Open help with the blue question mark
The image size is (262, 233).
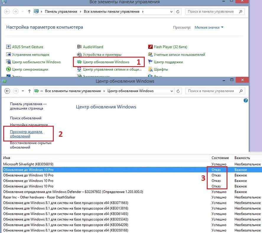tap(246, 100)
